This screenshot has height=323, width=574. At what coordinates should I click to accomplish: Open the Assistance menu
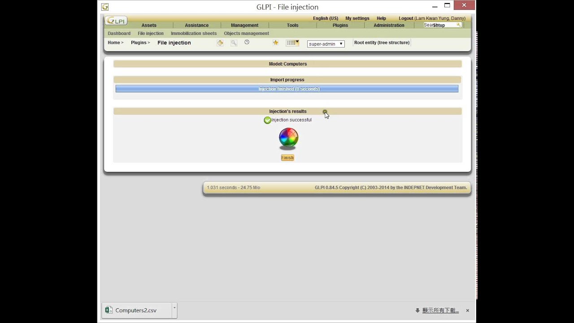(197, 25)
